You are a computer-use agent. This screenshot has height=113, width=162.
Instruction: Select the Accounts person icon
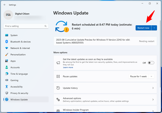(6, 67)
